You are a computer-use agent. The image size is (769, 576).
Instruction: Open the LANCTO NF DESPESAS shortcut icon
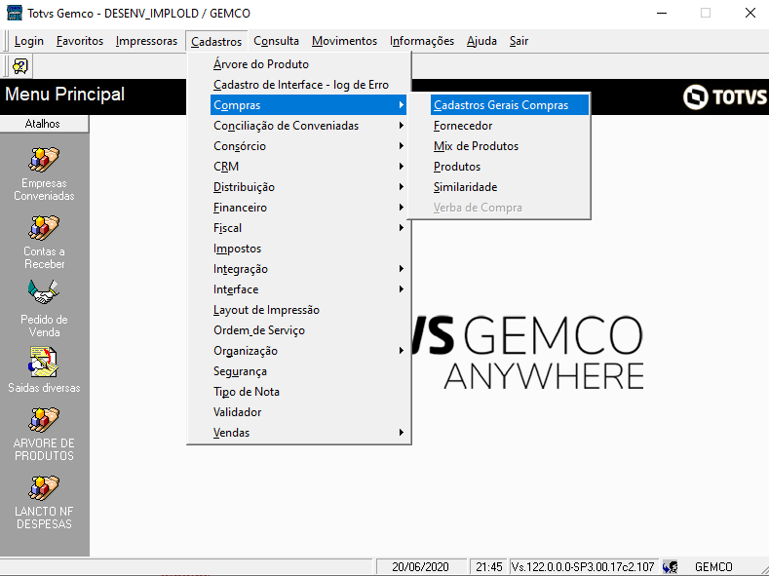44,487
